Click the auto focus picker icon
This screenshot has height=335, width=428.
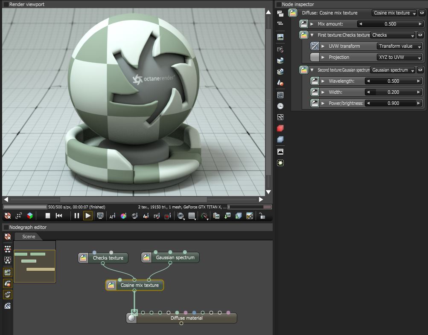[x=112, y=216]
